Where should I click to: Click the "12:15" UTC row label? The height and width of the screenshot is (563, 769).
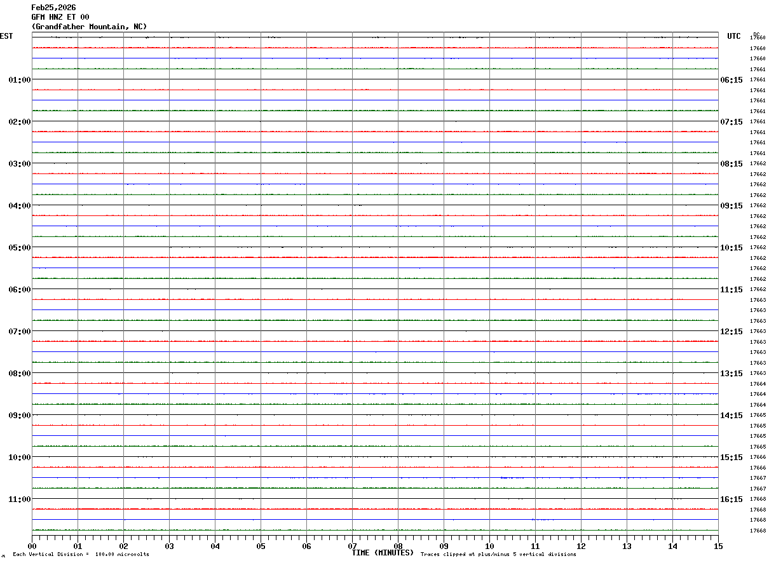click(732, 331)
